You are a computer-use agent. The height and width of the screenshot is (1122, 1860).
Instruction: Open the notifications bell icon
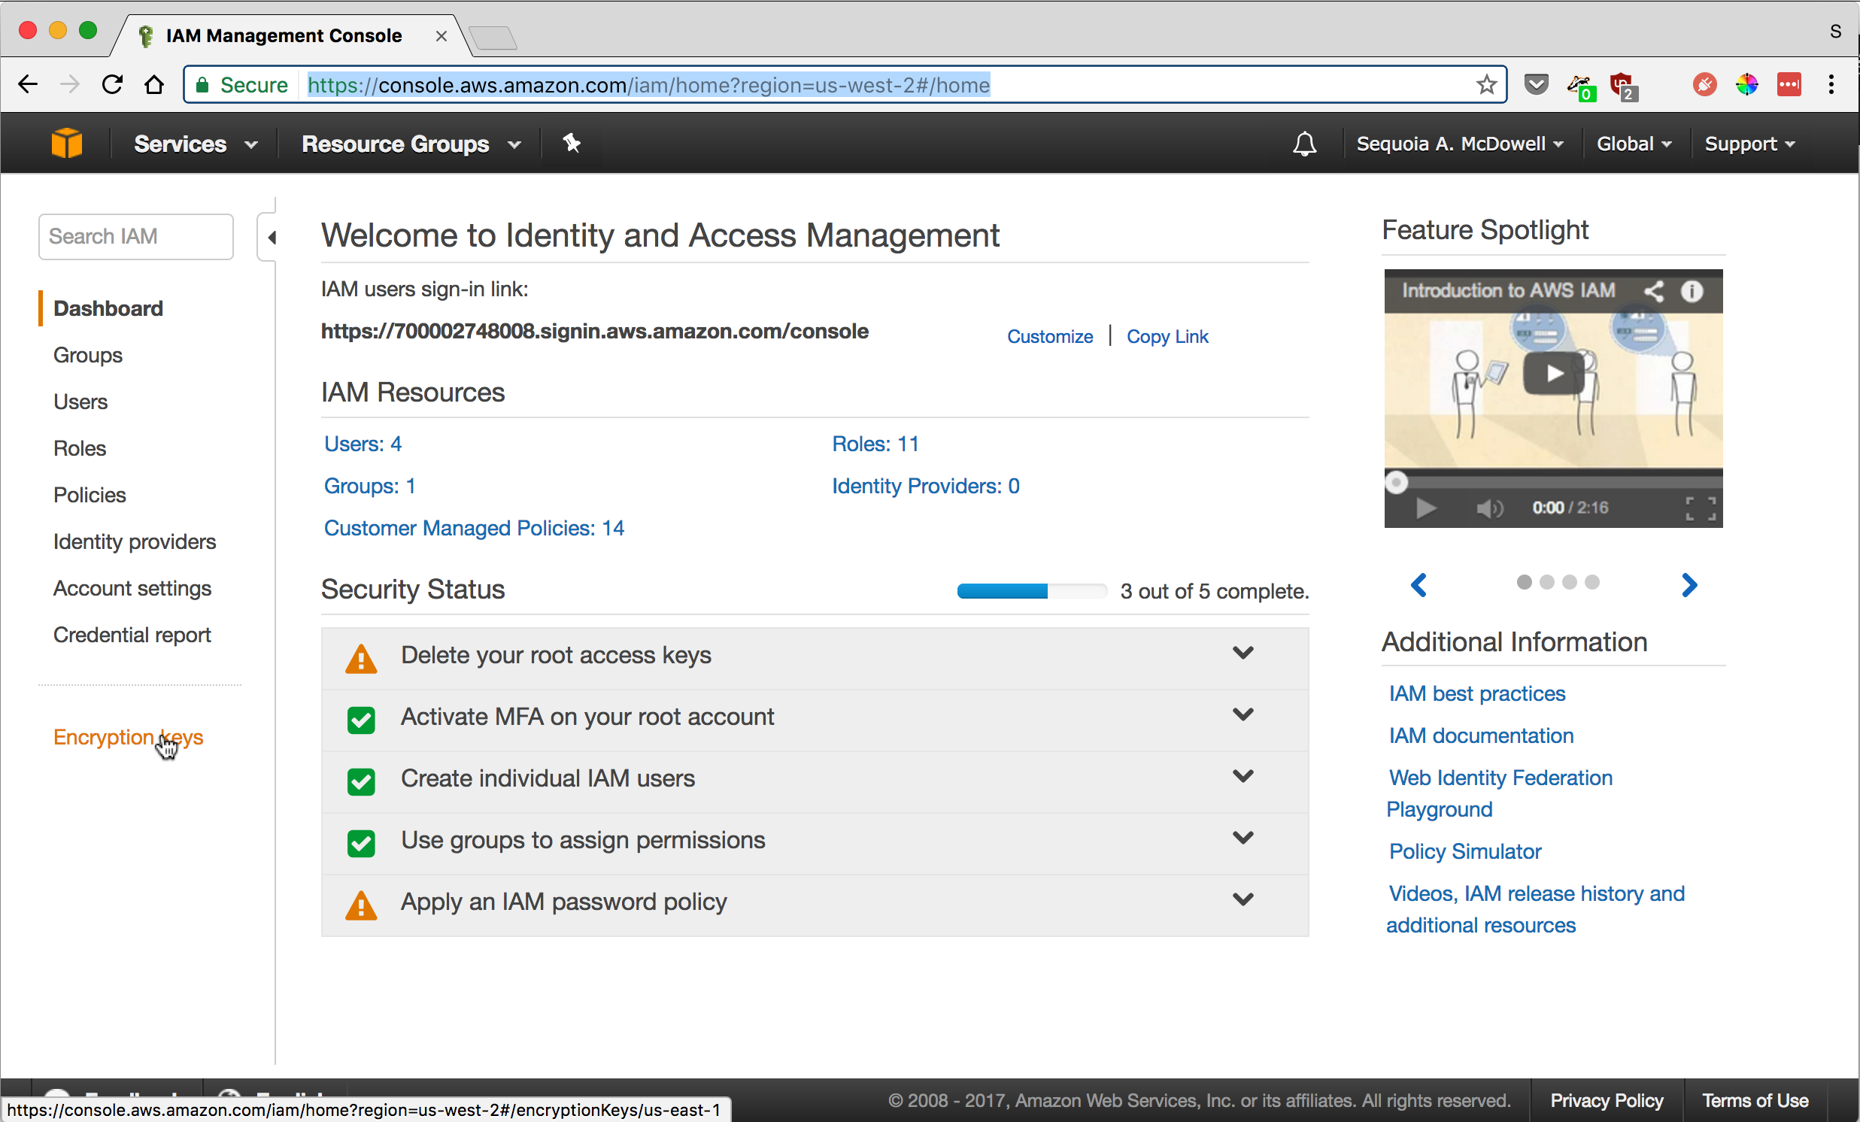(1304, 144)
